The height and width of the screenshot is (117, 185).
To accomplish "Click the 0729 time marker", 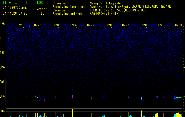I will pos(161,25).
